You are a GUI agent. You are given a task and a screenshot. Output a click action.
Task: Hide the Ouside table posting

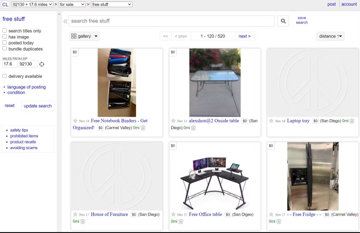coord(193,128)
